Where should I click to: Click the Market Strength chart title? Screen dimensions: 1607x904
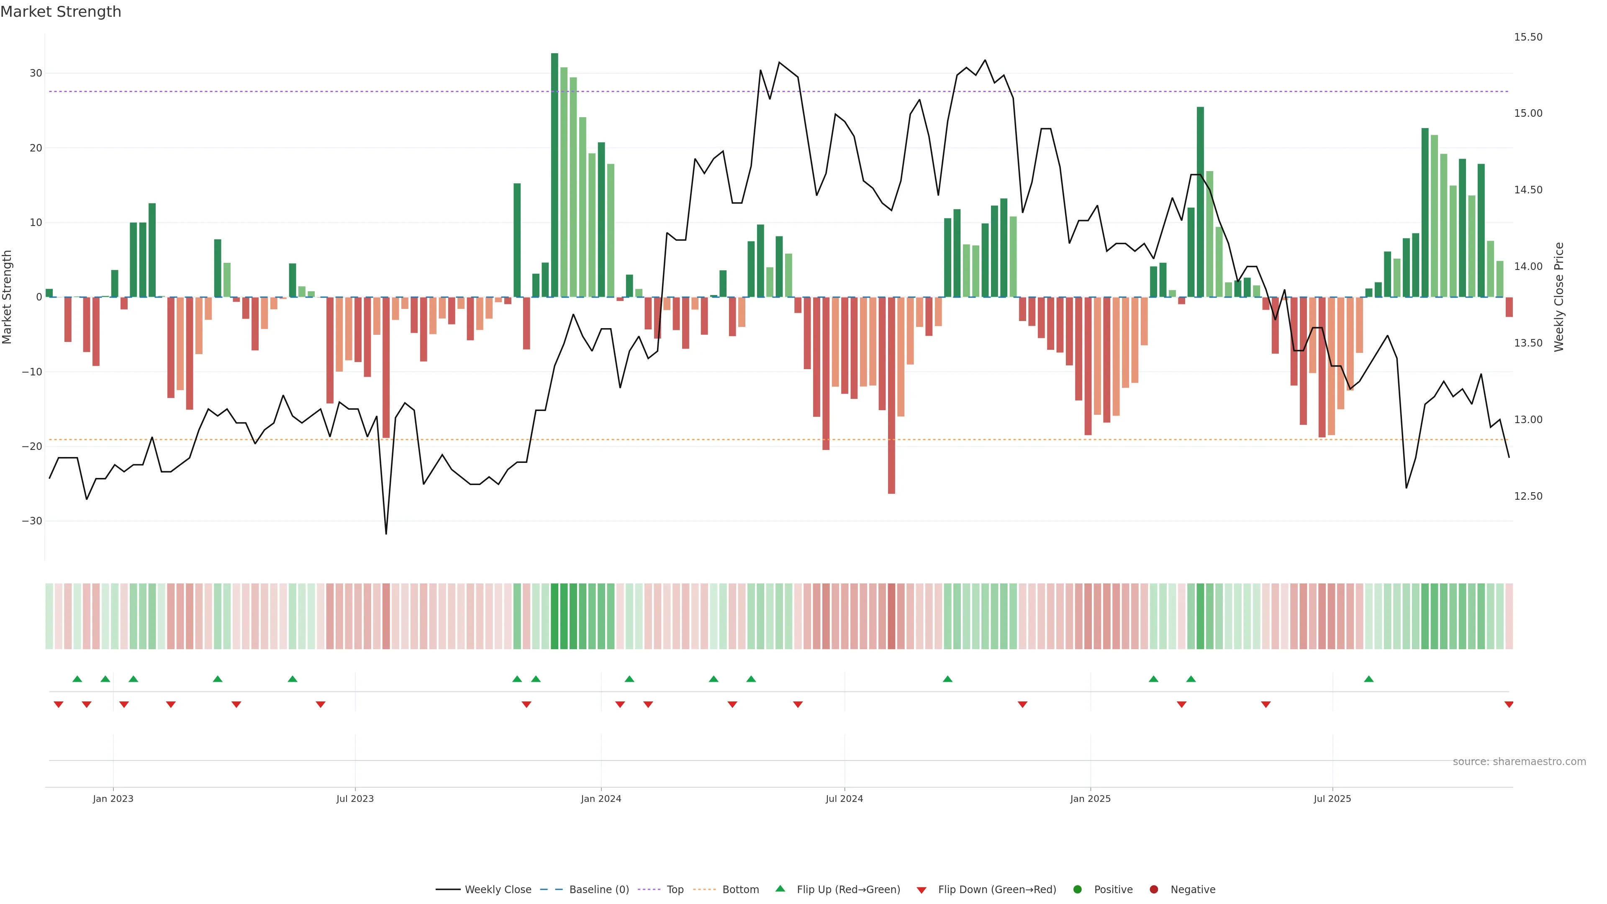pyautogui.click(x=61, y=12)
